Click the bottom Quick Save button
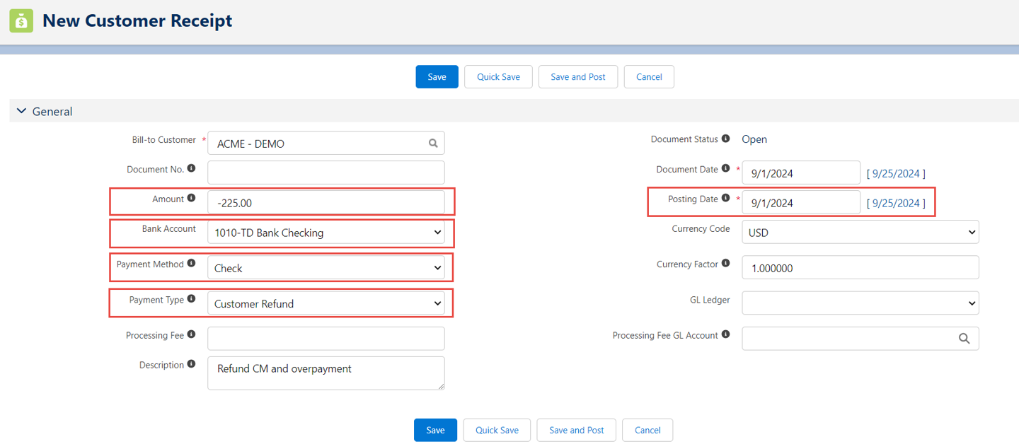This screenshot has height=444, width=1019. [497, 430]
